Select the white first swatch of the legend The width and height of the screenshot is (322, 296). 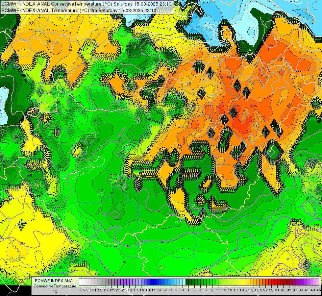[x=80, y=282]
